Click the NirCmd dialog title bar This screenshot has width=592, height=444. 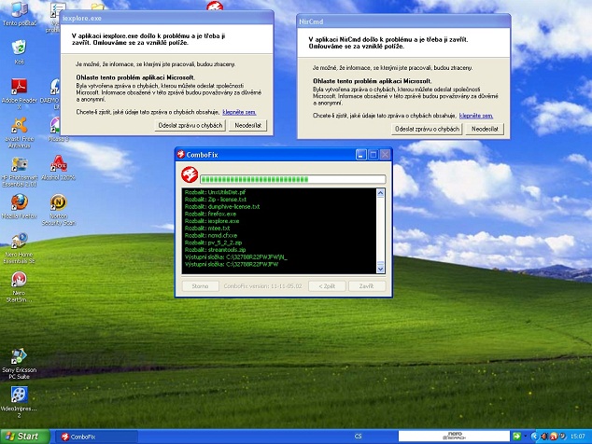coord(403,21)
